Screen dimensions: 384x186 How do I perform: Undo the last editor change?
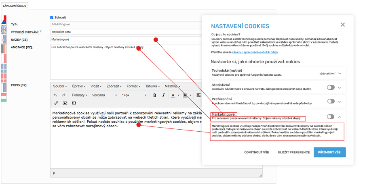pos(55,95)
